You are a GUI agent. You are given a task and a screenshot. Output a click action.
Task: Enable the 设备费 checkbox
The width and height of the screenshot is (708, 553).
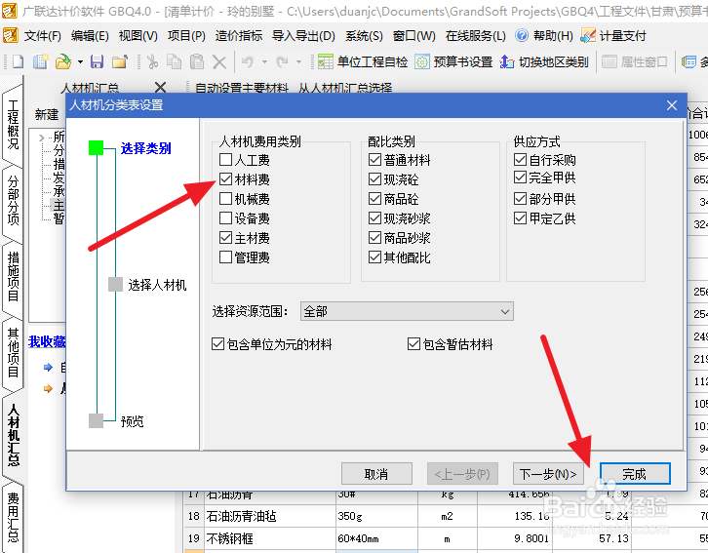click(226, 218)
